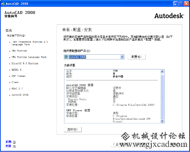Screen dimensions: 190x152
Task: Click the MSXML 6 list item
Action: click(x=16, y=70)
